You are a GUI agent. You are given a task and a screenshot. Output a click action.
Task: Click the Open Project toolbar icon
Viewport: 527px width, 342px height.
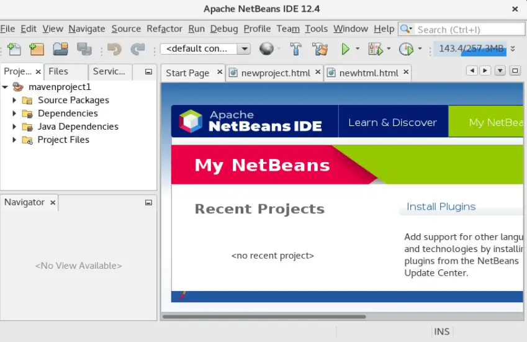tap(60, 49)
